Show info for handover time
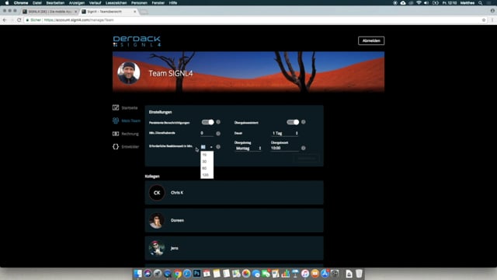This screenshot has width=497, height=280. [304, 148]
